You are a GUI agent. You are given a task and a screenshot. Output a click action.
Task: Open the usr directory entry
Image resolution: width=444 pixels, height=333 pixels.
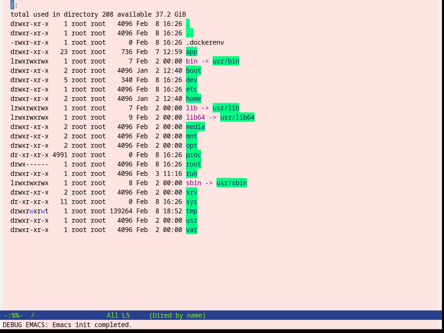pos(191,221)
